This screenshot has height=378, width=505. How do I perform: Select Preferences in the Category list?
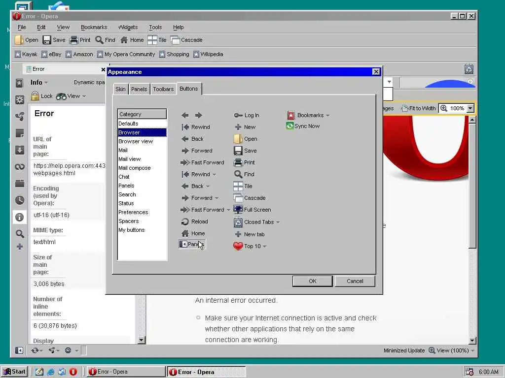[x=142, y=212]
